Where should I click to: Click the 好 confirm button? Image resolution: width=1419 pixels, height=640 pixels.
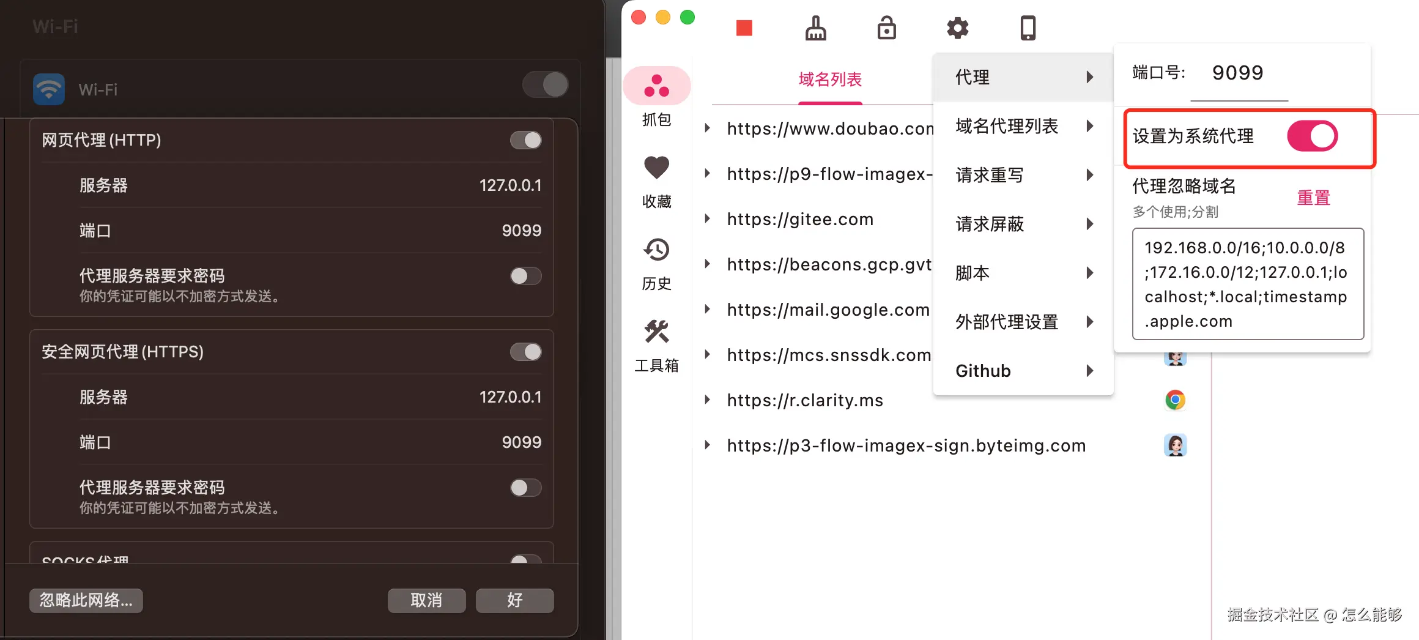[x=514, y=600]
